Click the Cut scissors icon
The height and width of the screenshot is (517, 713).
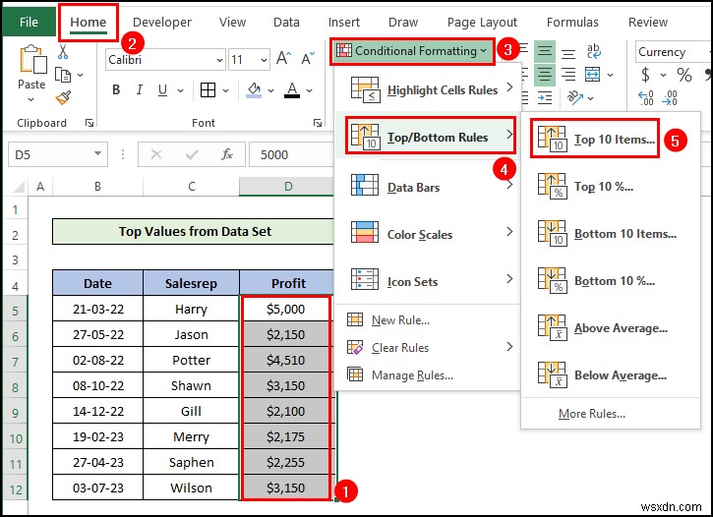pyautogui.click(x=63, y=51)
